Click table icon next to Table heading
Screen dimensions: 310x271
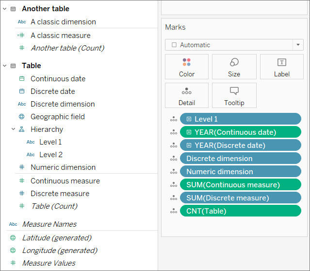pyautogui.click(x=13, y=66)
